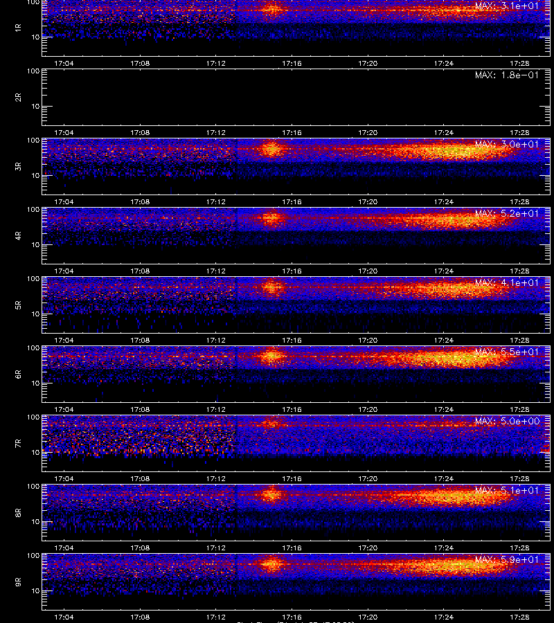The image size is (554, 623).
Task: Click the 17:16 tick label below panel 9R
Action: tap(292, 617)
